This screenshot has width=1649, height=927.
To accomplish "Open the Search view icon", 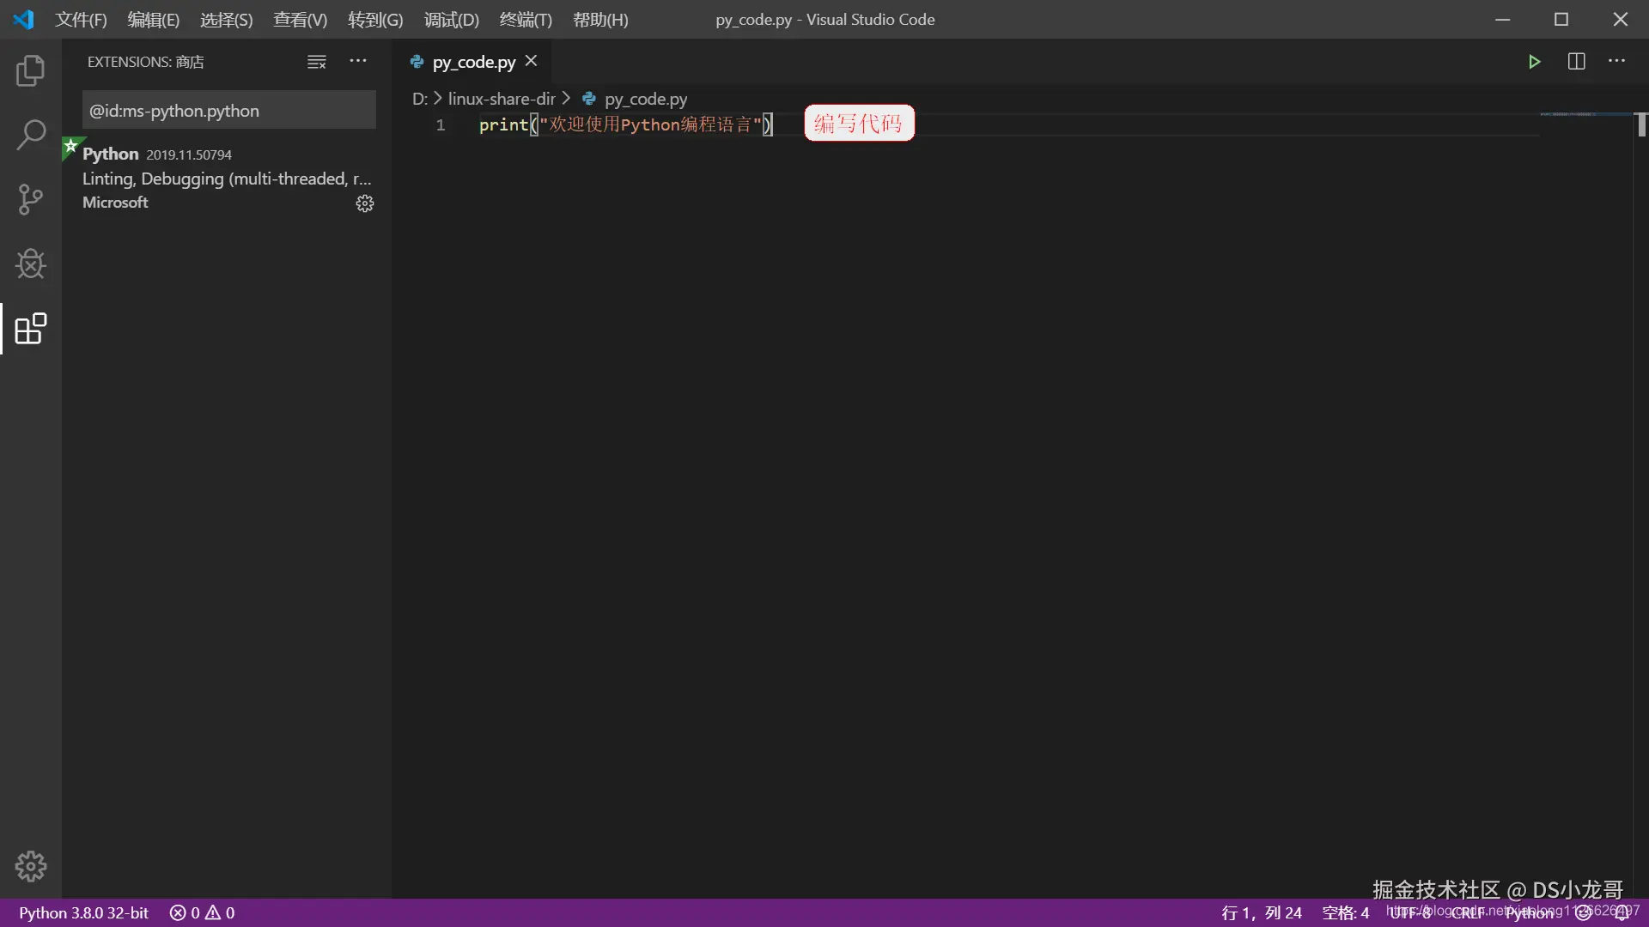I will tap(31, 135).
